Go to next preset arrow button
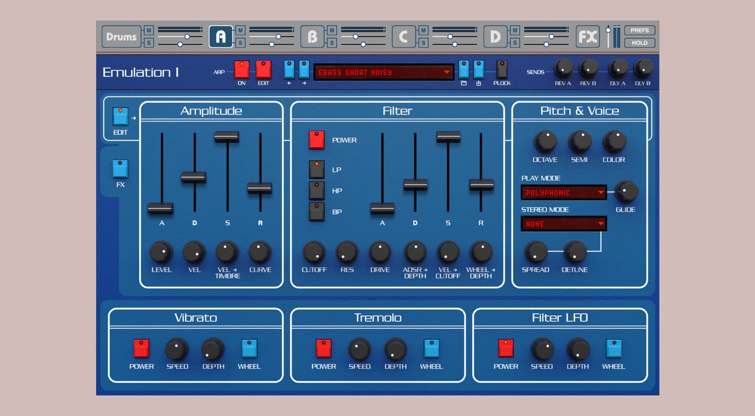The width and height of the screenshot is (755, 416). 304,69
